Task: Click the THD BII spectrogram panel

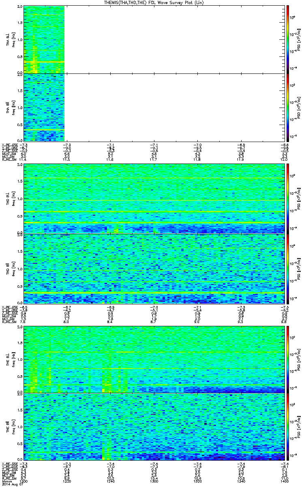Action: click(x=154, y=268)
